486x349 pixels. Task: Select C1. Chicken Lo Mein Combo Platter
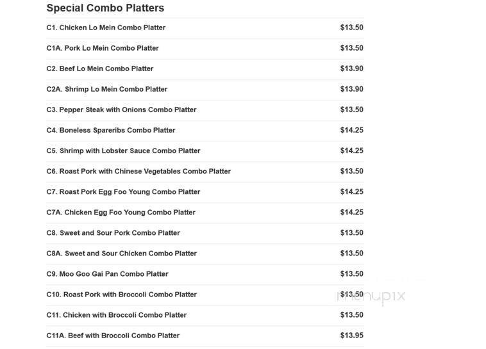[106, 28]
